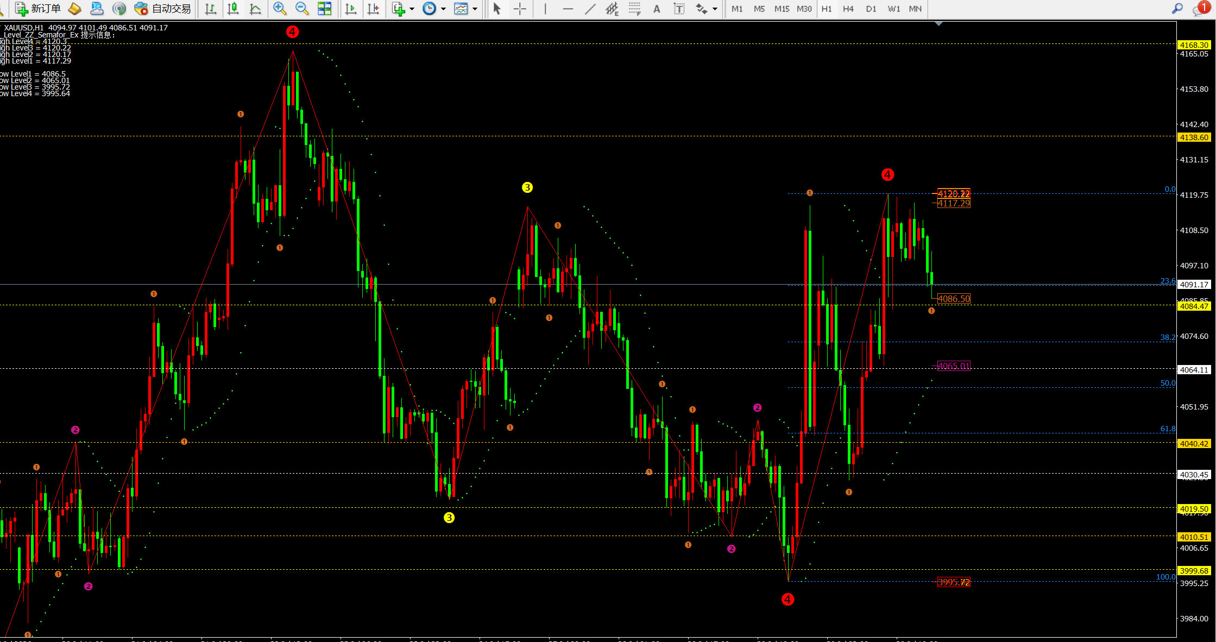The image size is (1216, 642).
Task: Switch to the M1 timeframe
Action: point(737,9)
